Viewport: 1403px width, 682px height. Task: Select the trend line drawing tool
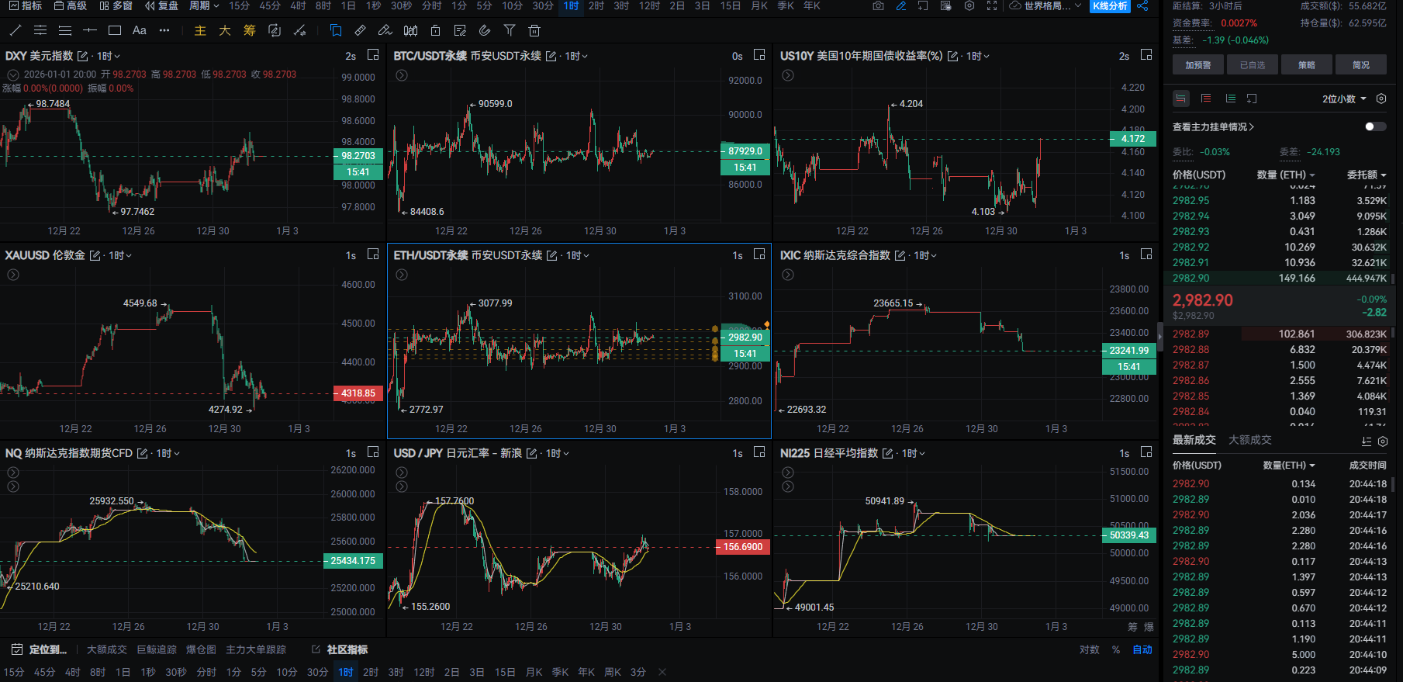click(16, 30)
